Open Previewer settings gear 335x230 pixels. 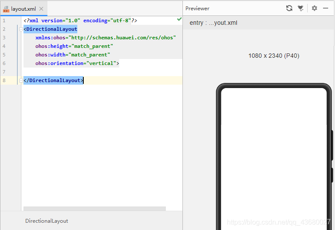314,8
